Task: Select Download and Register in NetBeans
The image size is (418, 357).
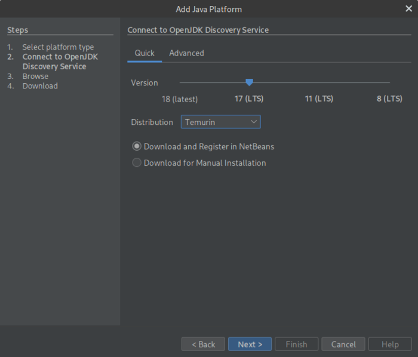Action: click(137, 147)
